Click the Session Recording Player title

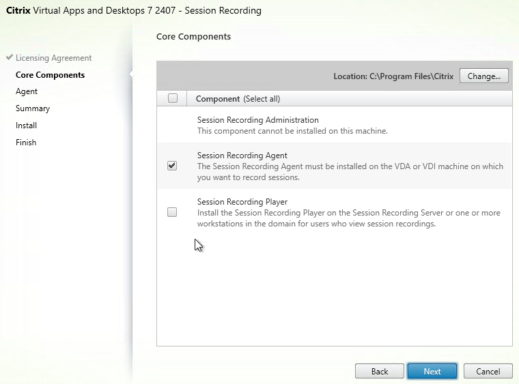pos(242,202)
